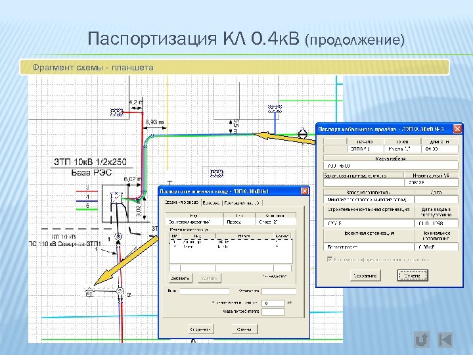Image resolution: width=473 pixels, height=355 pixels.
Task: Click the Вид column header in materials list
Action: click(x=198, y=236)
